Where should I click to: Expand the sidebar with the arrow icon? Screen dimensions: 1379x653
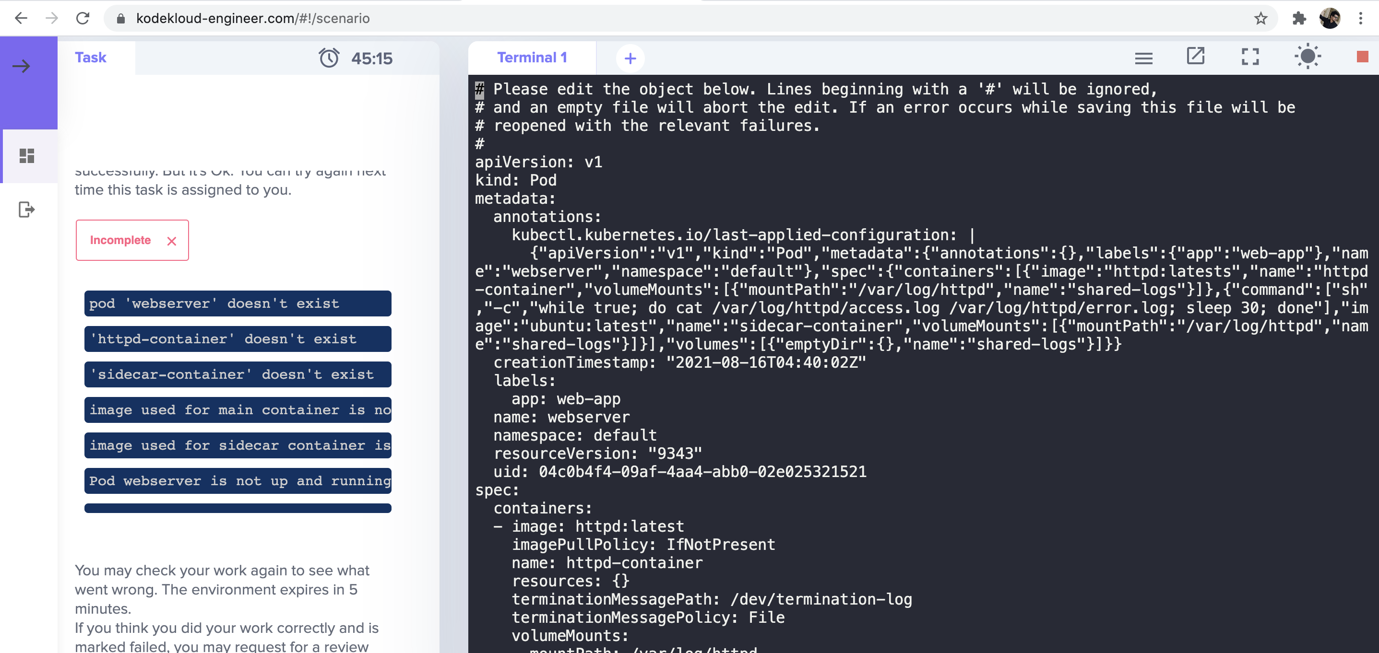pyautogui.click(x=22, y=66)
